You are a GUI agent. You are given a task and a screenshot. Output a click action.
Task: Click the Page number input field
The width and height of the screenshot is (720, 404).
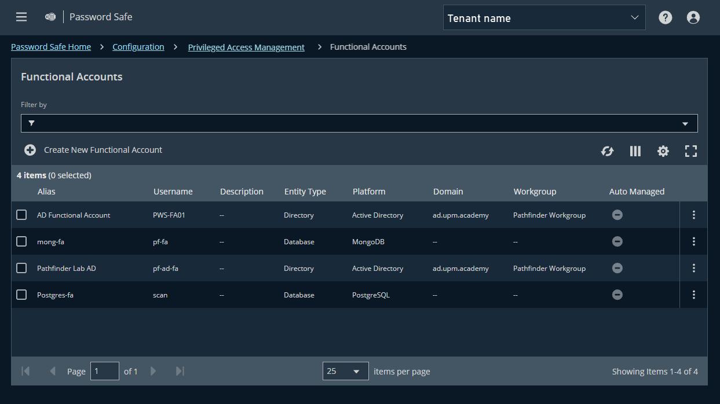tap(104, 371)
